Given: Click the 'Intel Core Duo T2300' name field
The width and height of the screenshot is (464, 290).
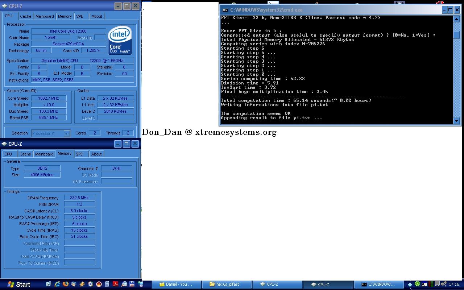Looking at the screenshot, I should tap(69, 31).
